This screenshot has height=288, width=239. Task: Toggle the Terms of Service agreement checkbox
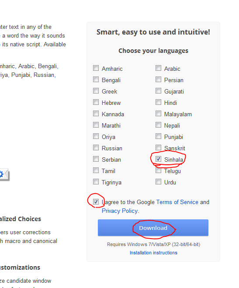pos(96,201)
